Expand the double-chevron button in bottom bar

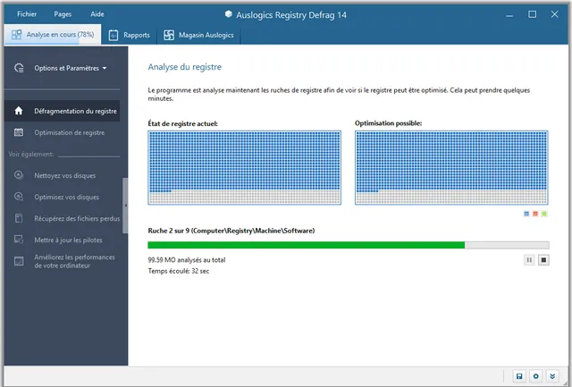click(x=552, y=376)
